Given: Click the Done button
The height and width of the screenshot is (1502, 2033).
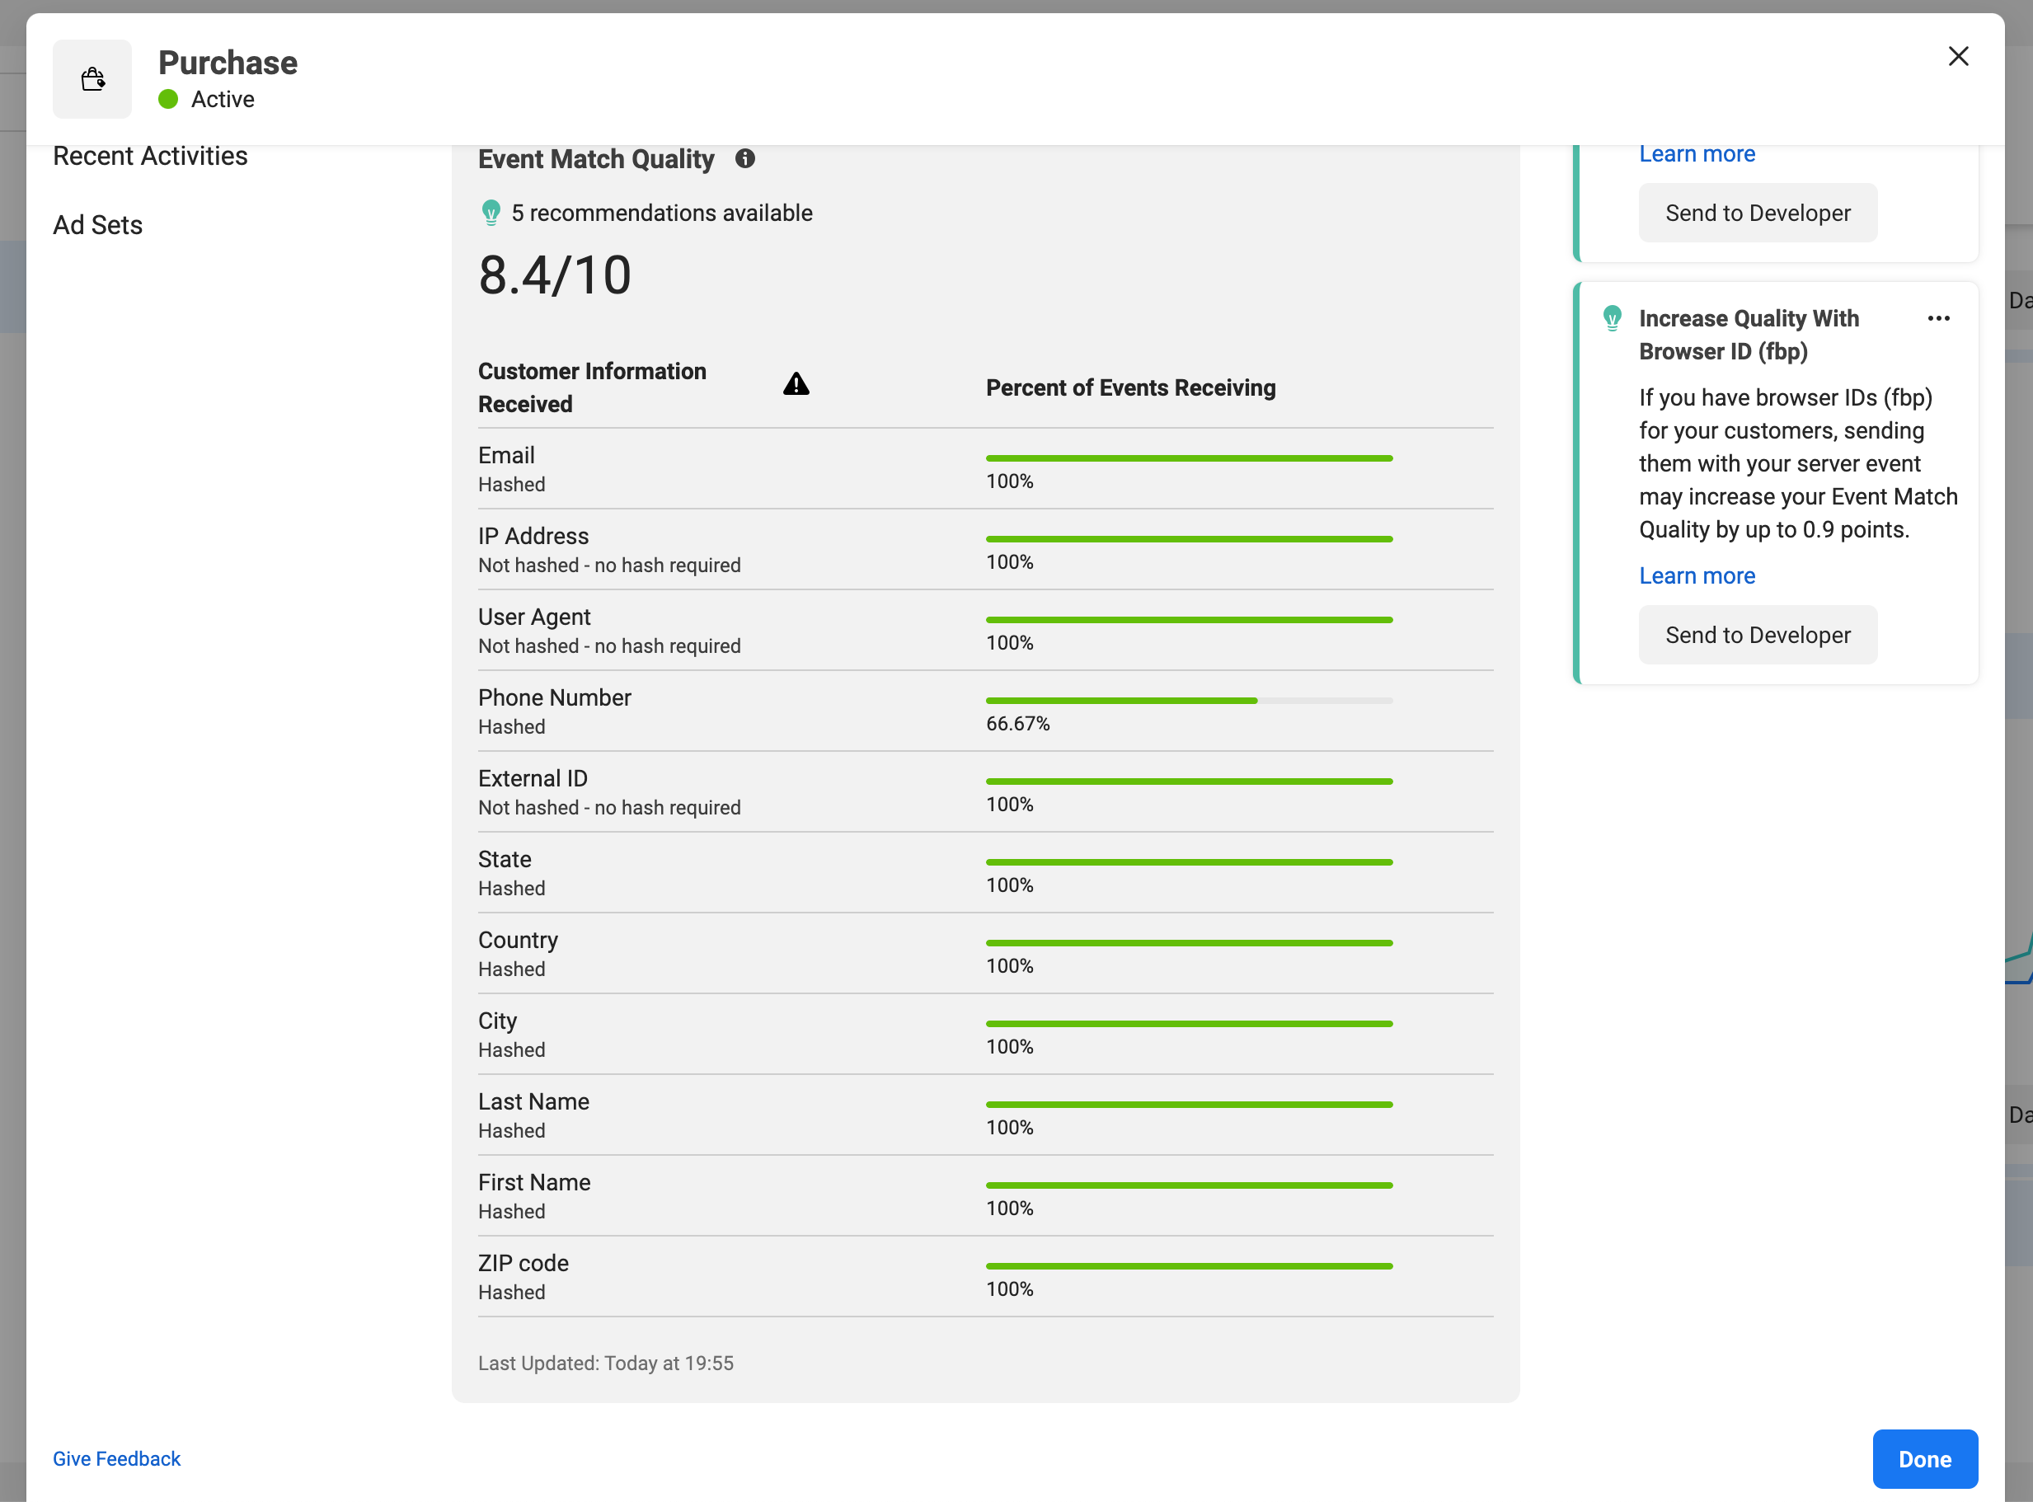Looking at the screenshot, I should tap(1925, 1458).
